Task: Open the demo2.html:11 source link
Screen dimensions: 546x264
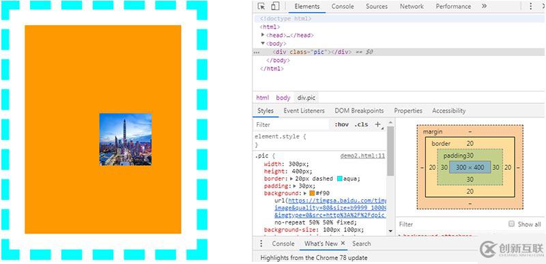Action: [x=362, y=156]
